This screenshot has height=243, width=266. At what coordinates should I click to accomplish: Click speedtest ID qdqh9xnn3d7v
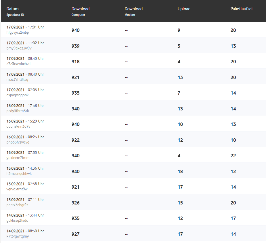[18, 127]
